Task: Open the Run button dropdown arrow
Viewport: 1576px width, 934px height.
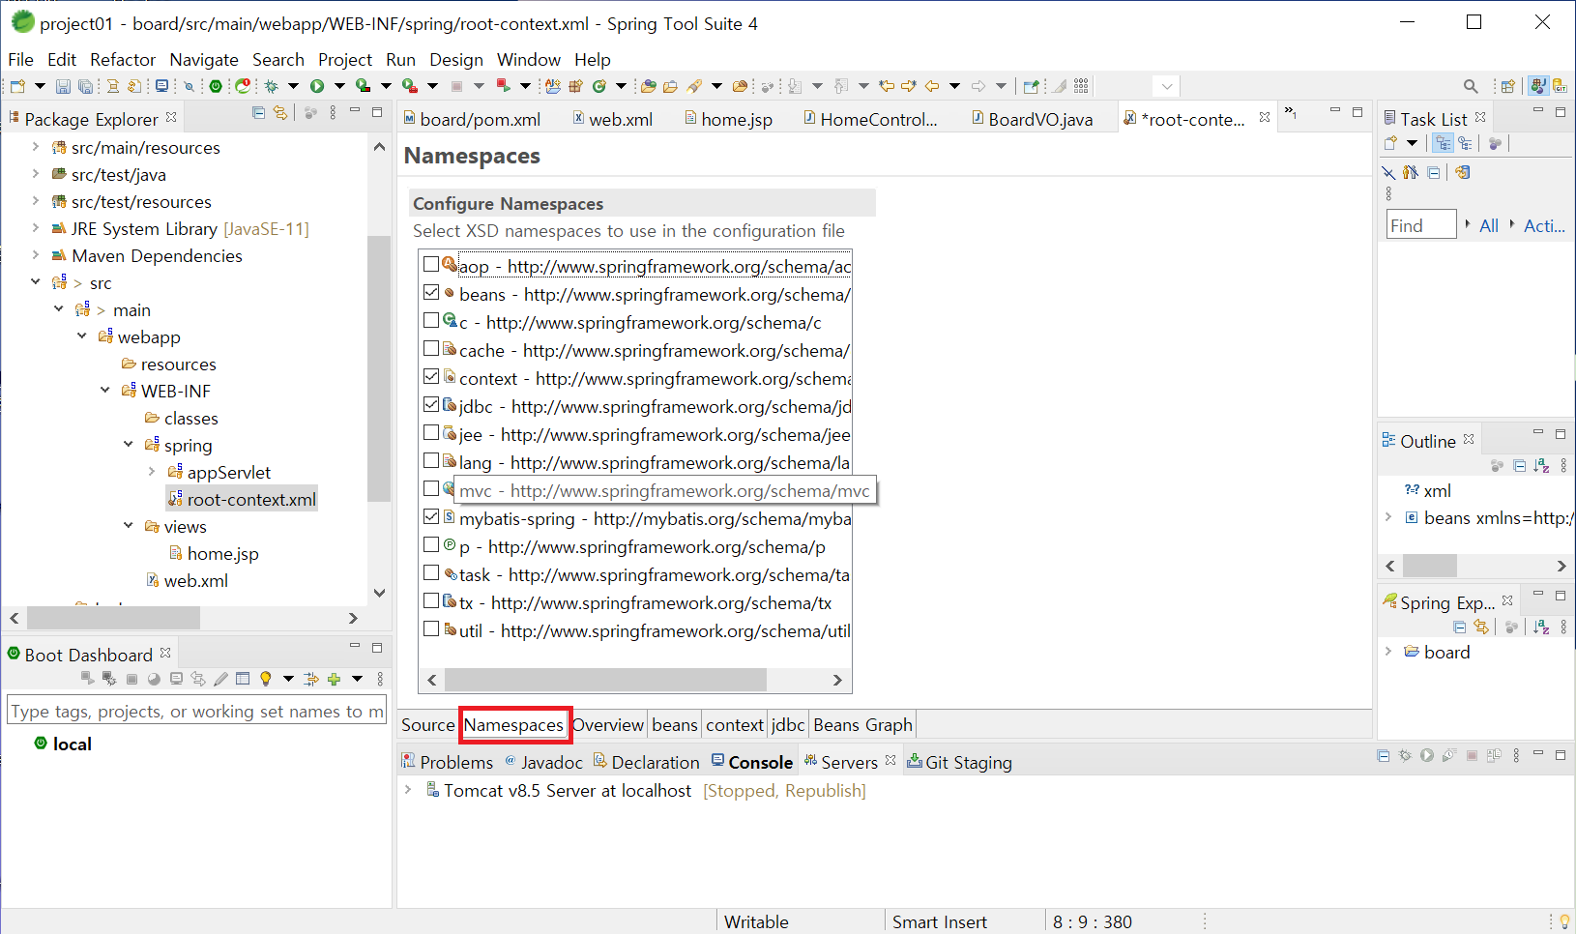Action: click(x=339, y=86)
